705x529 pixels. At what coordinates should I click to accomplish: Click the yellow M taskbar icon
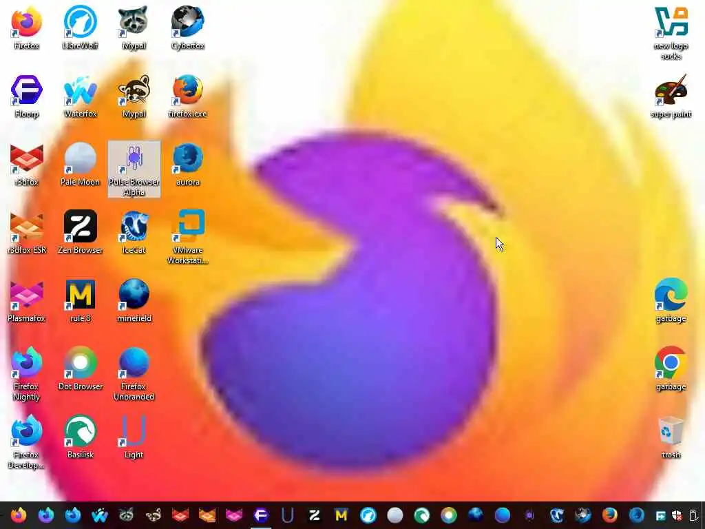341,515
